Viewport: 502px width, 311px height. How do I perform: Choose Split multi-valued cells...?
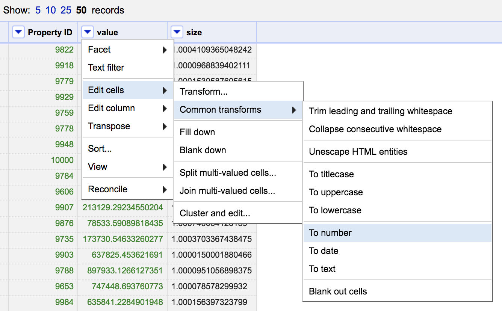(x=238, y=173)
